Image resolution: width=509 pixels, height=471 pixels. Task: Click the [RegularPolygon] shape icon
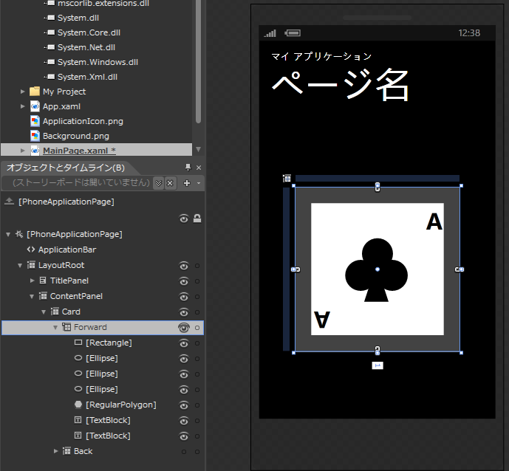point(78,404)
